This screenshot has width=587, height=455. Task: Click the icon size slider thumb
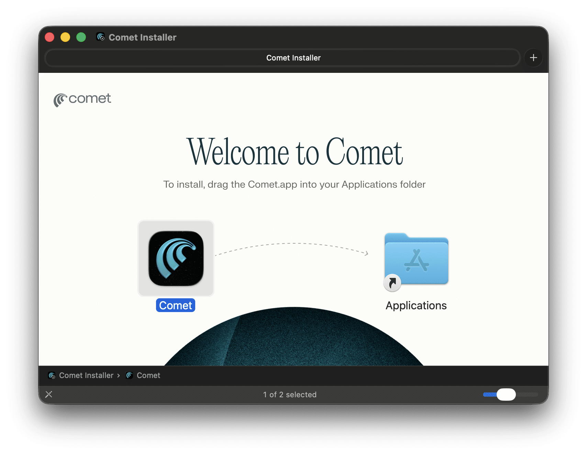click(506, 395)
